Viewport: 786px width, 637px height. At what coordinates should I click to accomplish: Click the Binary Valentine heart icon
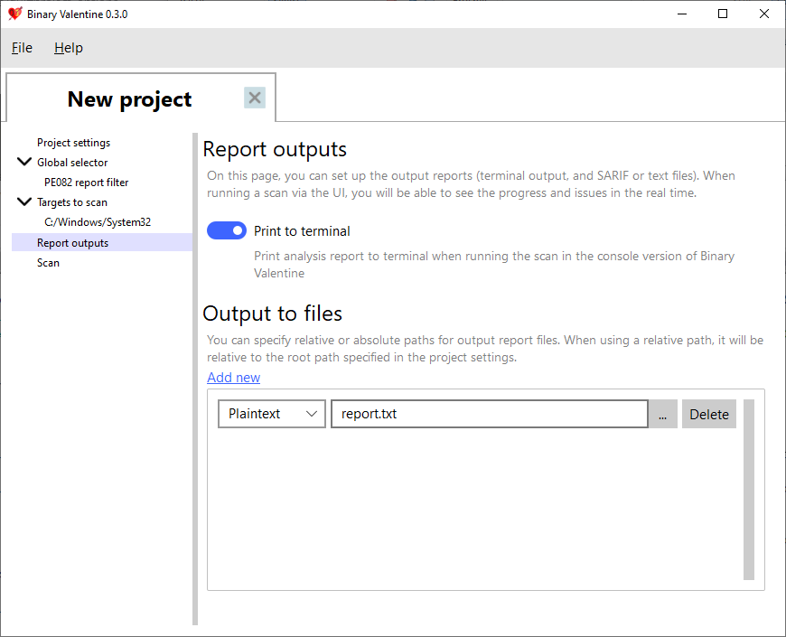point(15,14)
